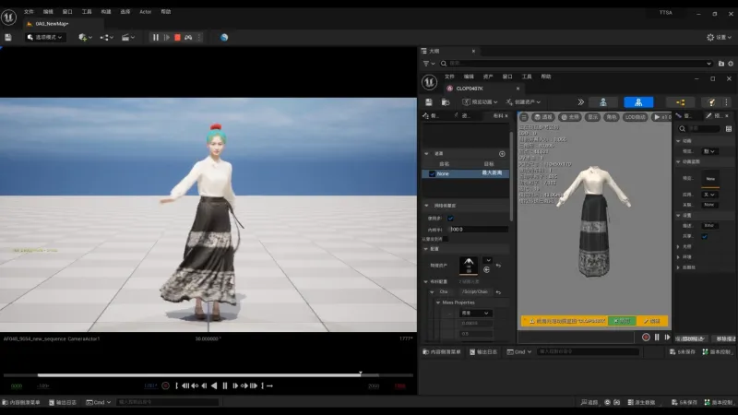Open the 设置 settings menu at top right
738x415 pixels.
click(x=720, y=37)
